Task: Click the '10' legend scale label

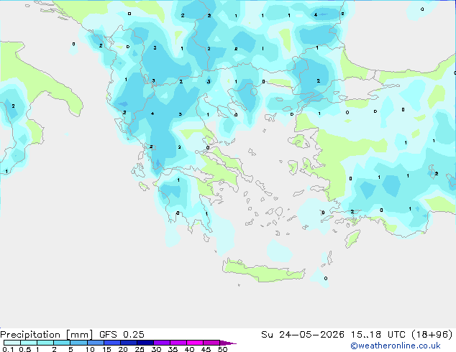Action: click(90, 349)
